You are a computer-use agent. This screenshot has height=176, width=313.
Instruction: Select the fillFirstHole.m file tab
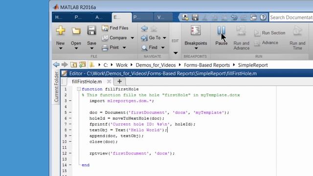tap(87, 82)
